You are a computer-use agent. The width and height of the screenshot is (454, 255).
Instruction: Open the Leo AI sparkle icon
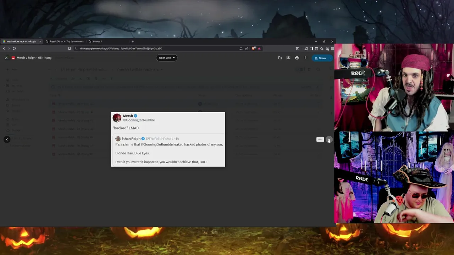pyautogui.click(x=322, y=49)
